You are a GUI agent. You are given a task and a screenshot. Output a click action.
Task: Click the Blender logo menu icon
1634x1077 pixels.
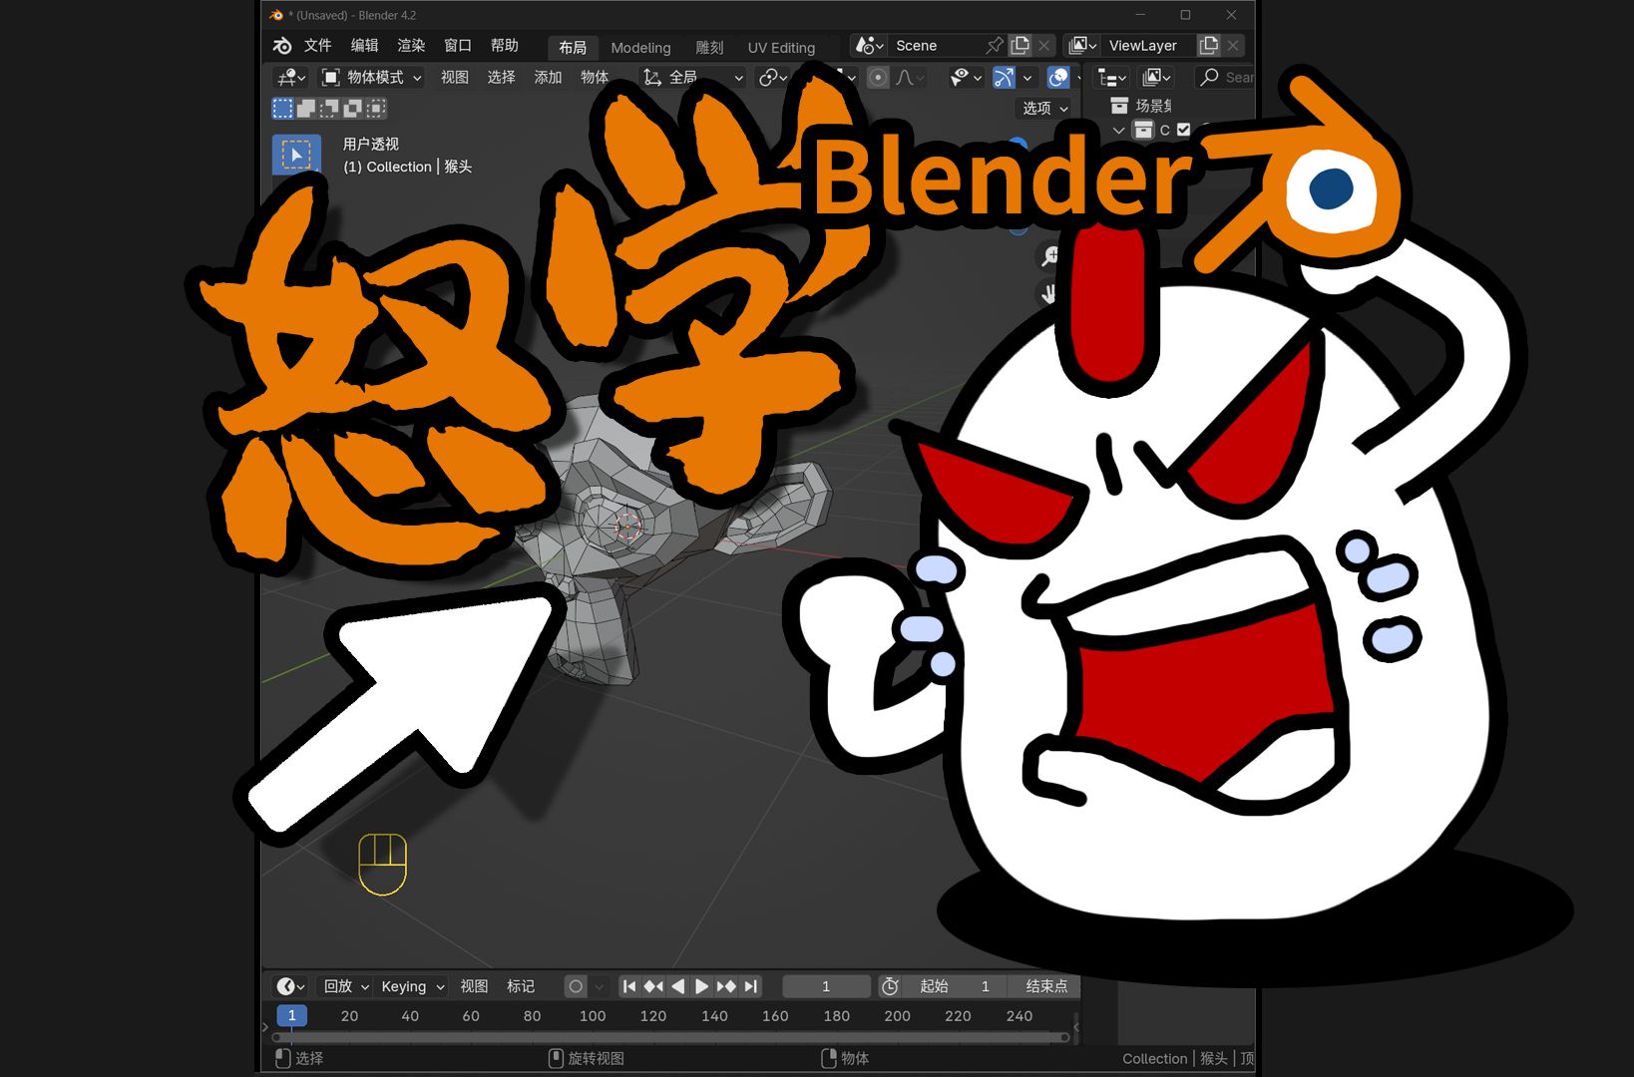point(282,46)
